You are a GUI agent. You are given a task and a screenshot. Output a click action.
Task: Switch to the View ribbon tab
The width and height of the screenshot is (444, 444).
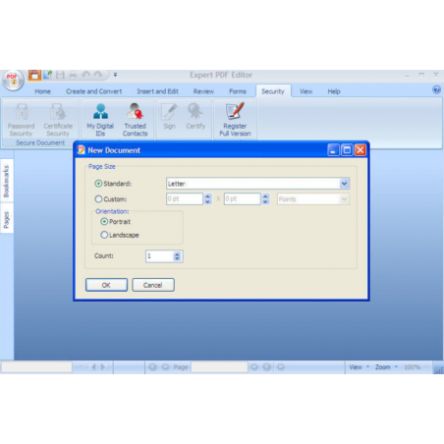pyautogui.click(x=305, y=91)
